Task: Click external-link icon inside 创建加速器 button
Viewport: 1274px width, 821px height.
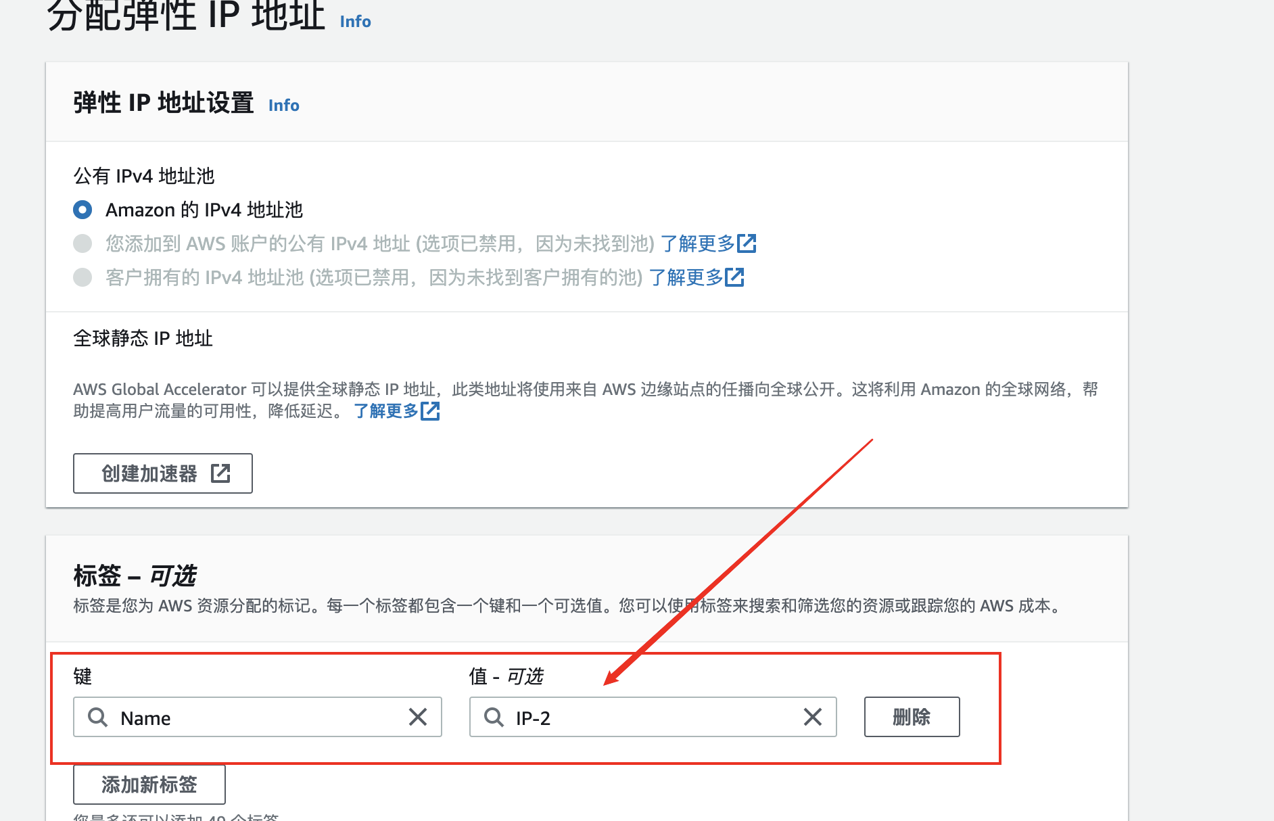Action: point(220,473)
